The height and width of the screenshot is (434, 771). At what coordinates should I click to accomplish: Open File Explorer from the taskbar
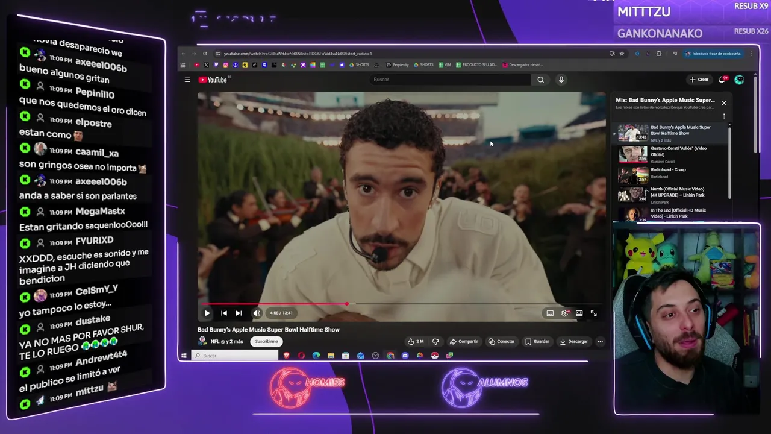(331, 356)
